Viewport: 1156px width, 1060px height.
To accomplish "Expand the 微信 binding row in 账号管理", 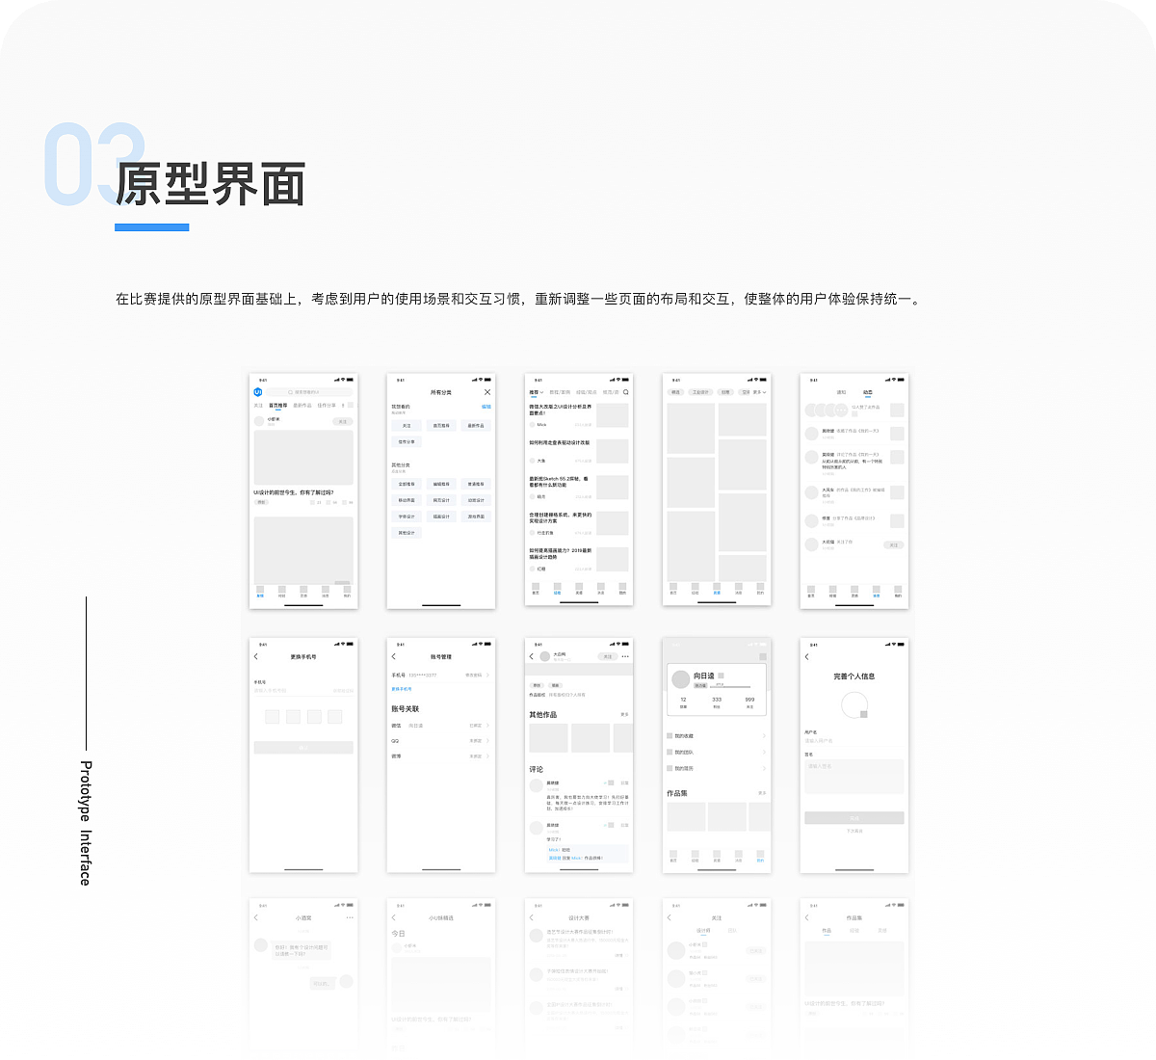I will point(487,726).
